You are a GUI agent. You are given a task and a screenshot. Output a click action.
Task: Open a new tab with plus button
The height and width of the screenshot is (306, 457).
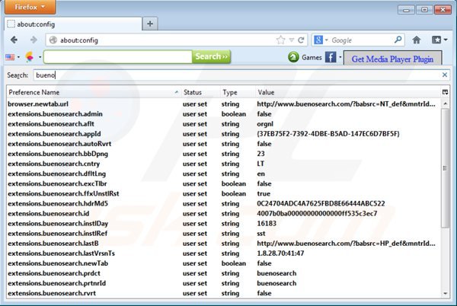150,24
